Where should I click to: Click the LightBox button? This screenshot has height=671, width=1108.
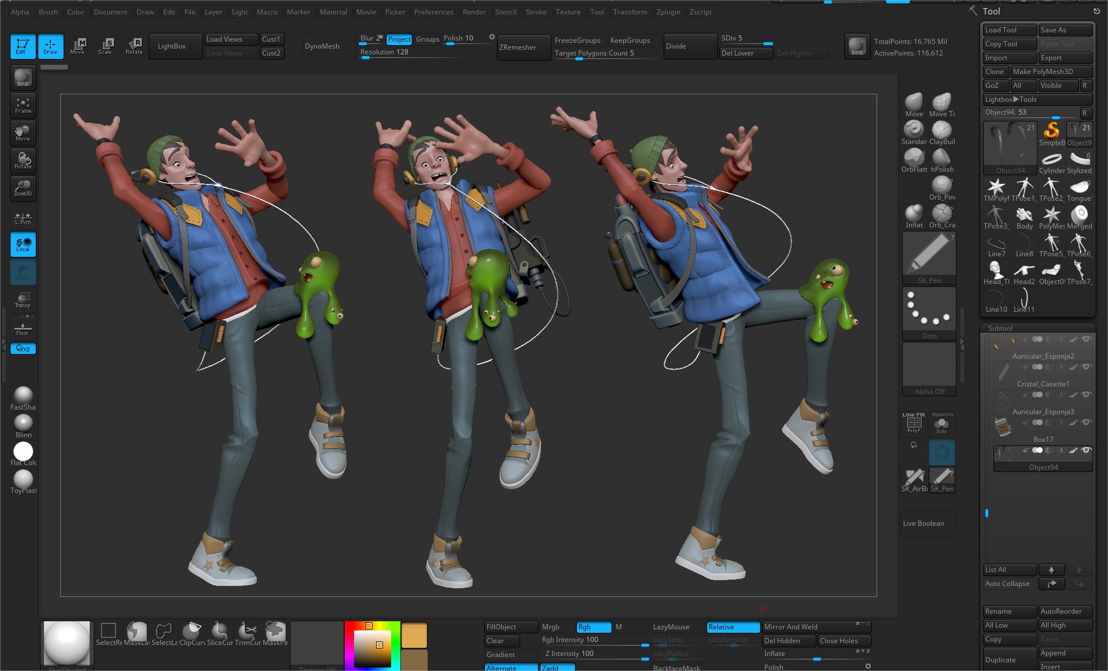point(176,46)
